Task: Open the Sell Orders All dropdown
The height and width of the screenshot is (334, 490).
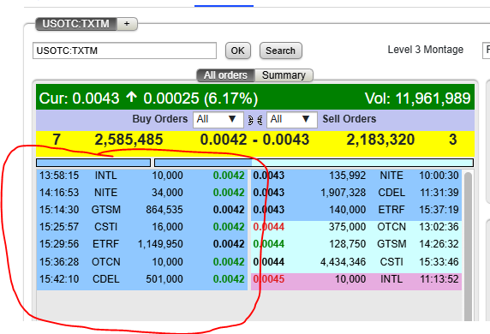Action: tap(292, 120)
